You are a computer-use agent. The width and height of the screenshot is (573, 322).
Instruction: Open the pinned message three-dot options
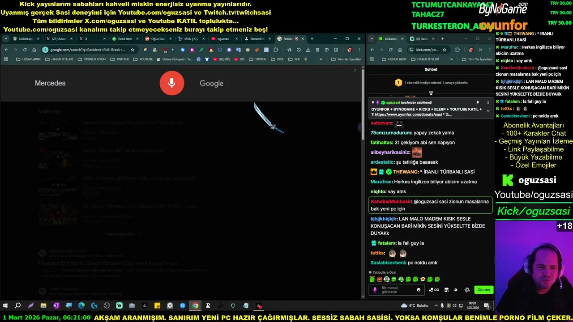pos(488,102)
